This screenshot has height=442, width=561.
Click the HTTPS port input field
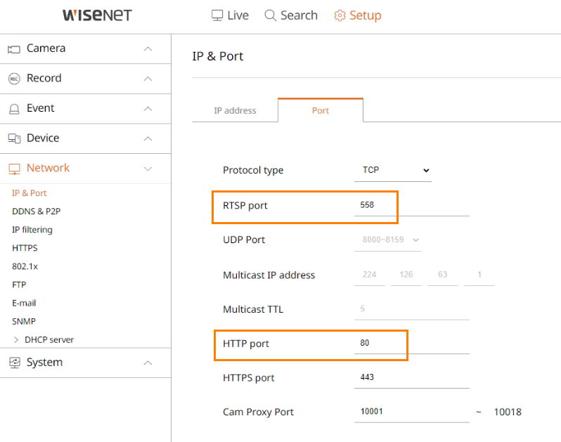pyautogui.click(x=412, y=377)
